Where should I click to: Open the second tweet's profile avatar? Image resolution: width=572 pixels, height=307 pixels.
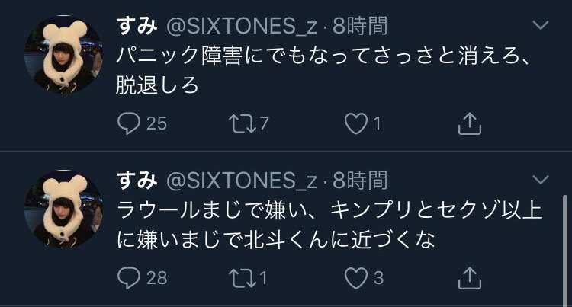(x=63, y=209)
